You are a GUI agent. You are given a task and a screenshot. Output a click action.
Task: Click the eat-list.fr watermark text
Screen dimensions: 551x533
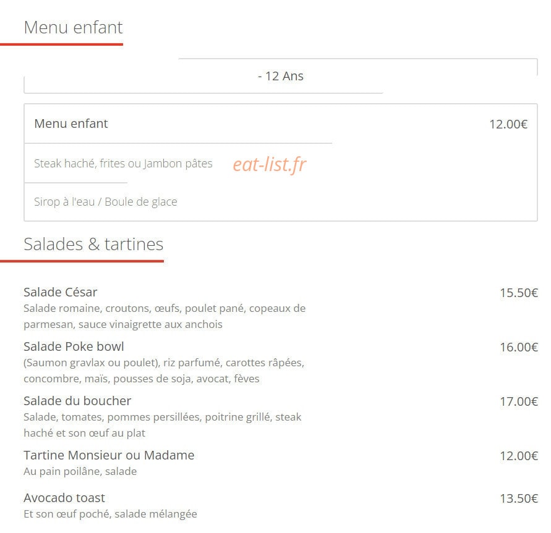[x=270, y=164]
